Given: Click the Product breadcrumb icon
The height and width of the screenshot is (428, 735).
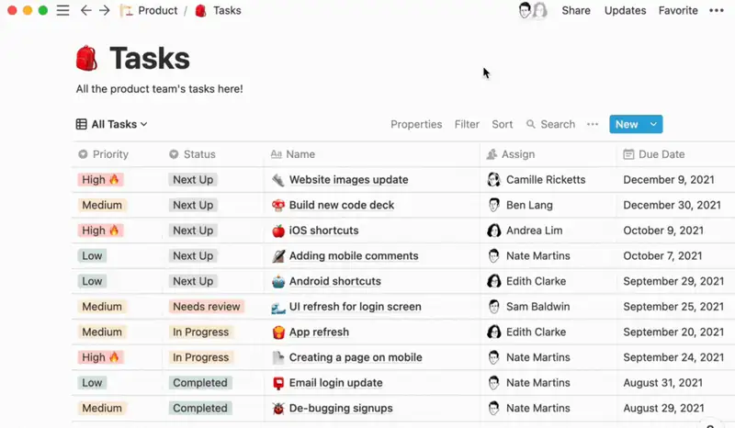Looking at the screenshot, I should tap(126, 10).
